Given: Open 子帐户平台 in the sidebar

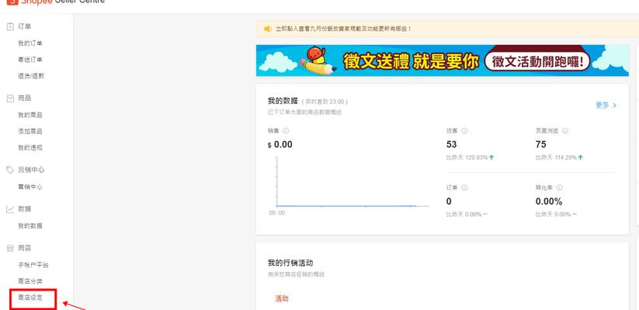Looking at the screenshot, I should pyautogui.click(x=33, y=265).
